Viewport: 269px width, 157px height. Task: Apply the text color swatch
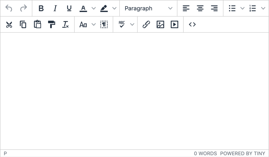(x=83, y=8)
